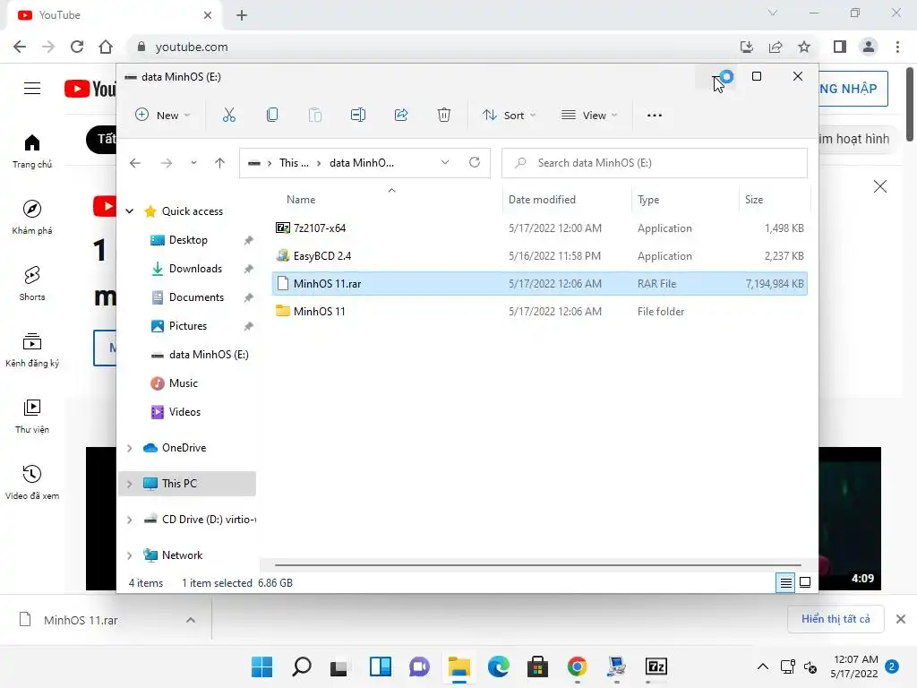Collapse the Quick access tree node
The image size is (917, 688).
coord(130,211)
